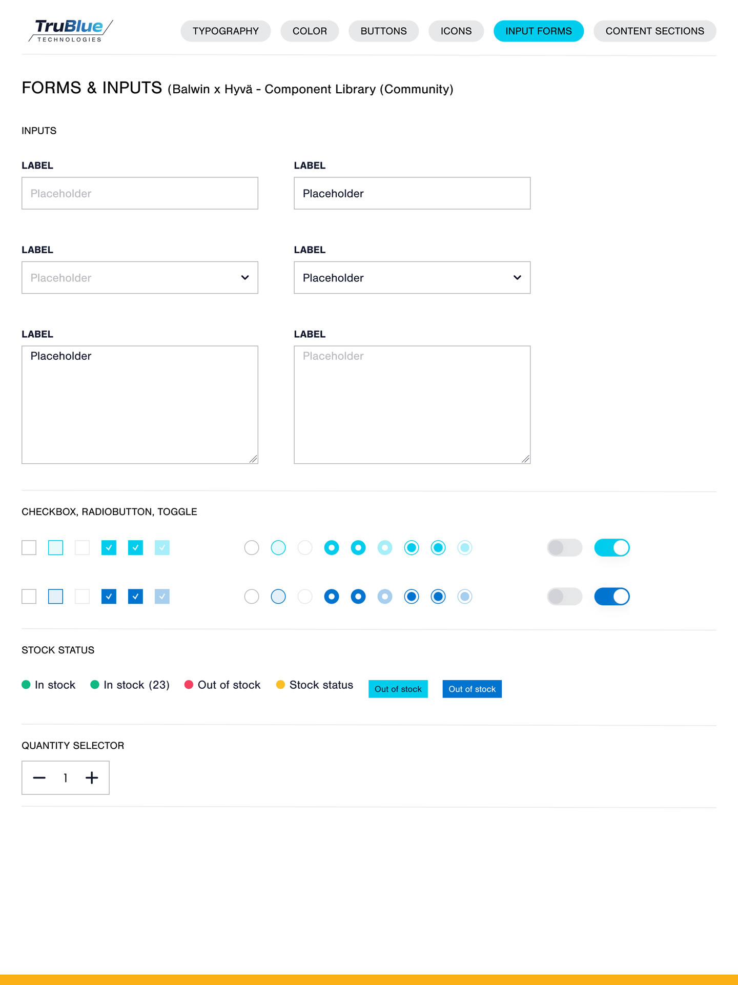This screenshot has width=738, height=985.
Task: Select the Input Forms tab
Action: coord(539,31)
